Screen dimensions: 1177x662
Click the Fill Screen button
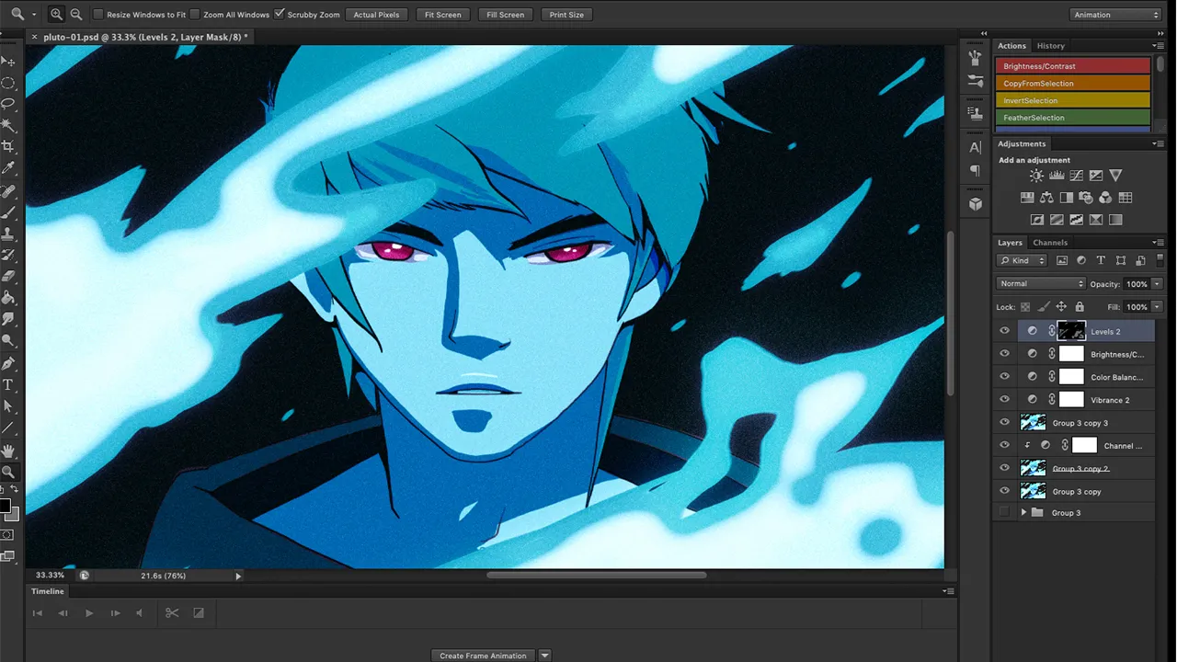505,15
